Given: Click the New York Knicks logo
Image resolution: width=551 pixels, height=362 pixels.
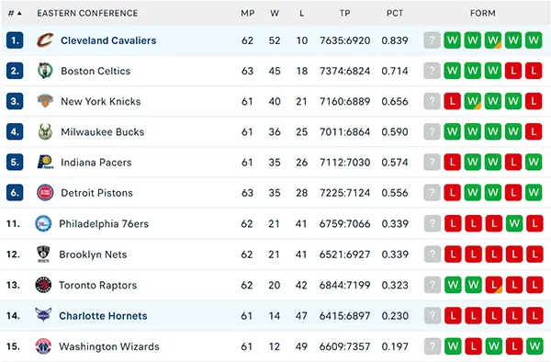Looking at the screenshot, I should coord(45,101).
